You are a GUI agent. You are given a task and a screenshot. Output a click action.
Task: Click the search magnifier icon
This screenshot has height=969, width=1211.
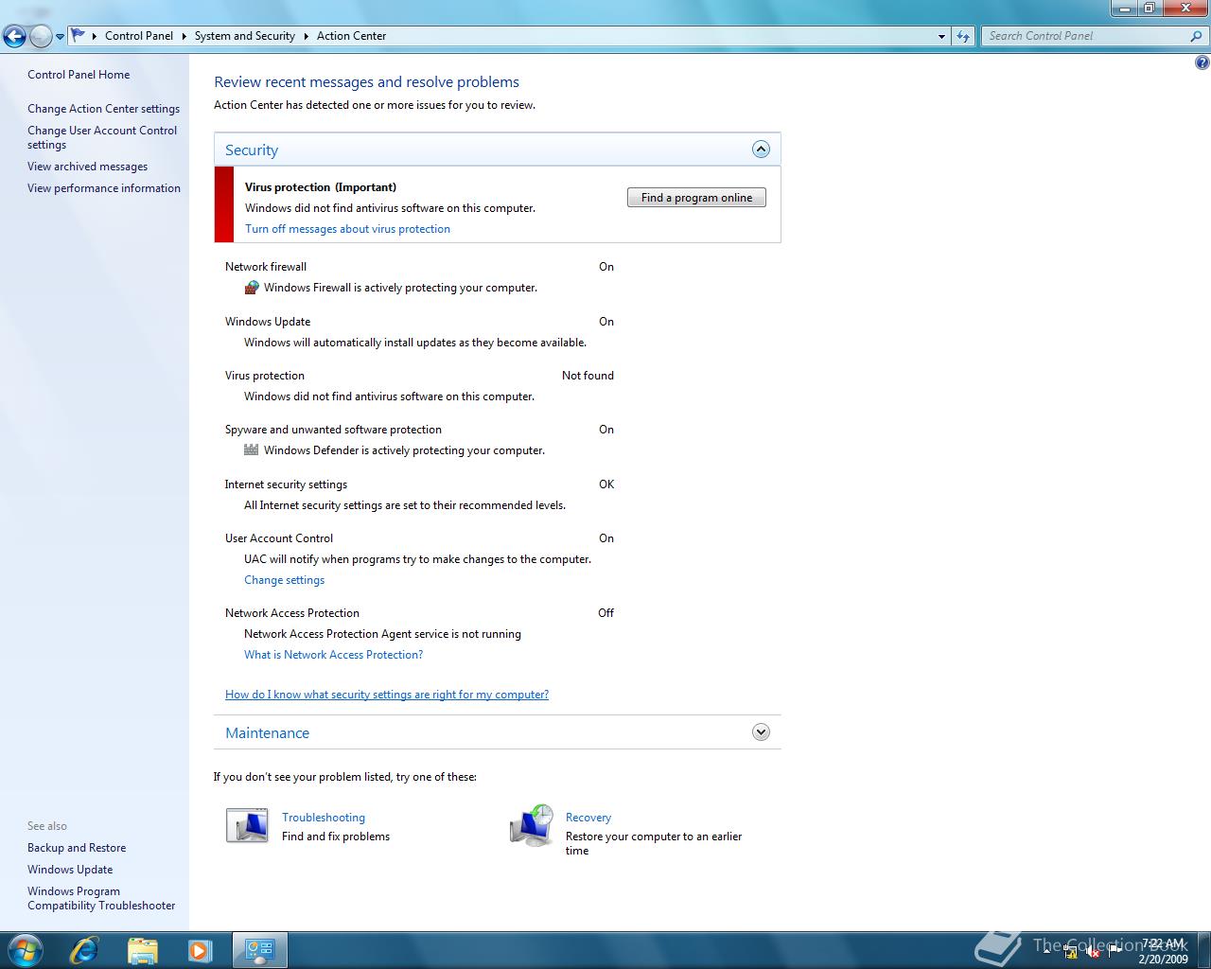pyautogui.click(x=1196, y=36)
